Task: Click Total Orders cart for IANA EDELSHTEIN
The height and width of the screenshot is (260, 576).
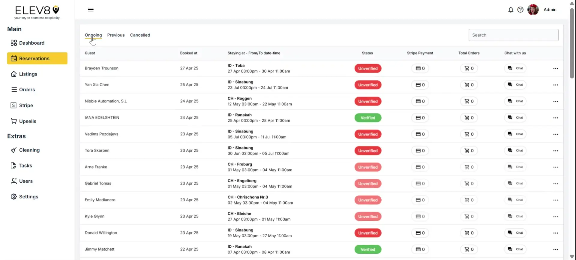Action: click(x=469, y=118)
